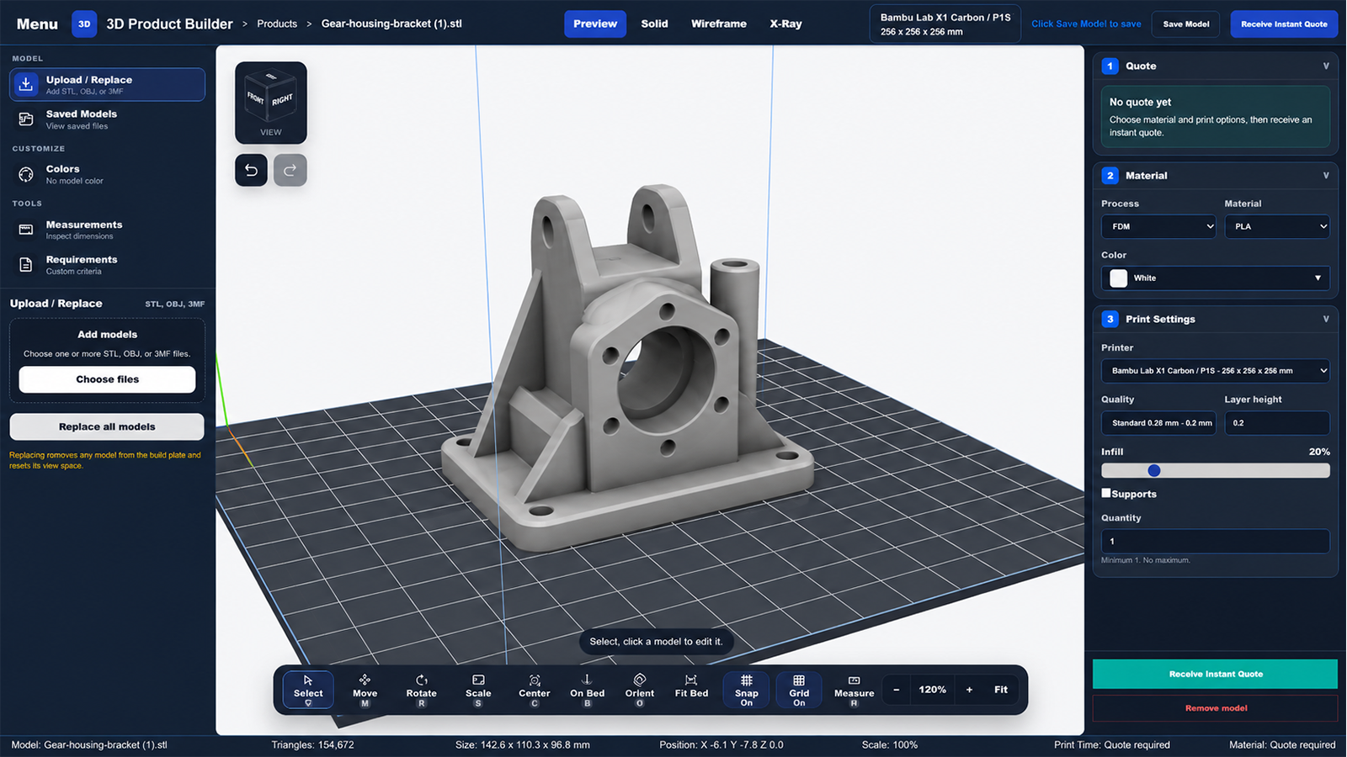Switch to X-Ray view mode
1347x757 pixels.
click(x=785, y=24)
